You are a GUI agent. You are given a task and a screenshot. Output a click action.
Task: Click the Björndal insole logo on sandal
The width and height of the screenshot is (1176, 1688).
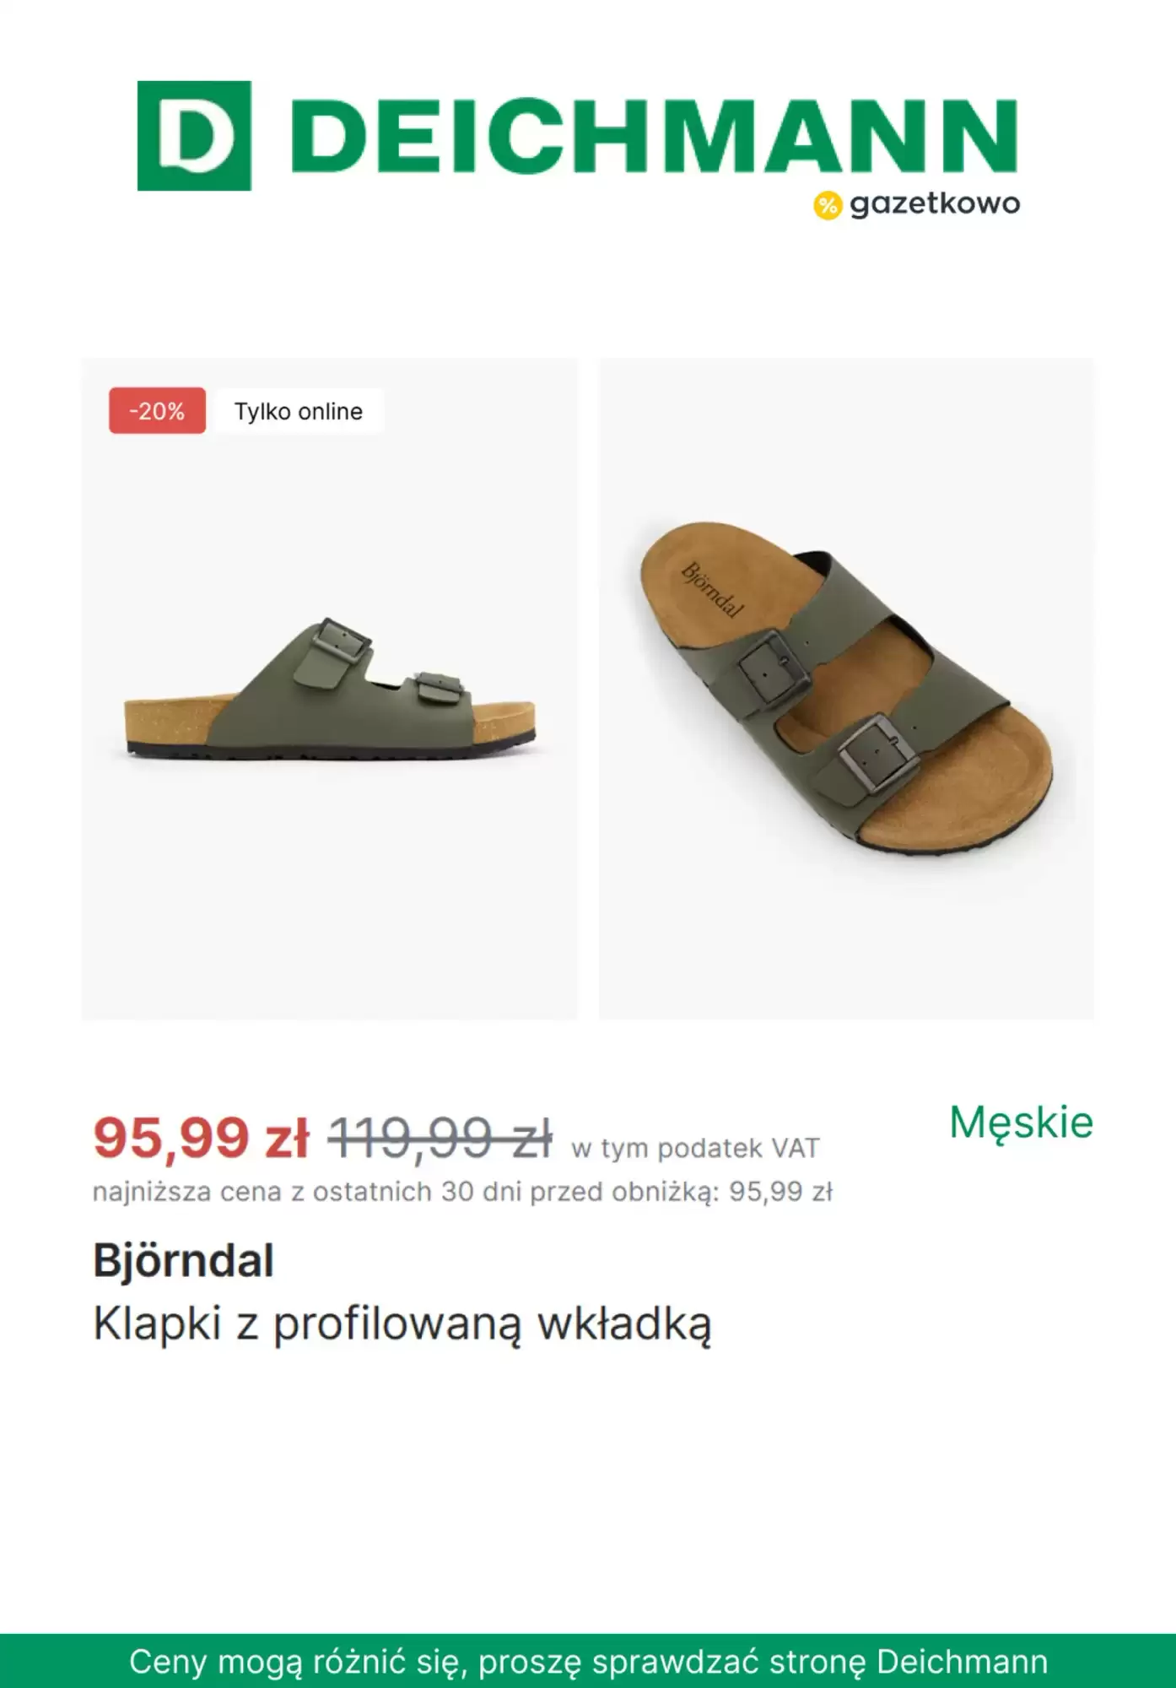(712, 590)
